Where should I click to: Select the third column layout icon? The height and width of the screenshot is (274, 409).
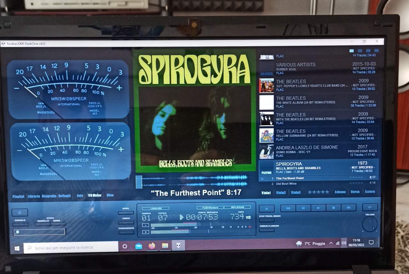pyautogui.click(x=368, y=50)
